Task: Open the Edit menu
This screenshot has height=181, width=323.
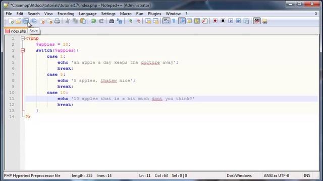Action: point(20,14)
